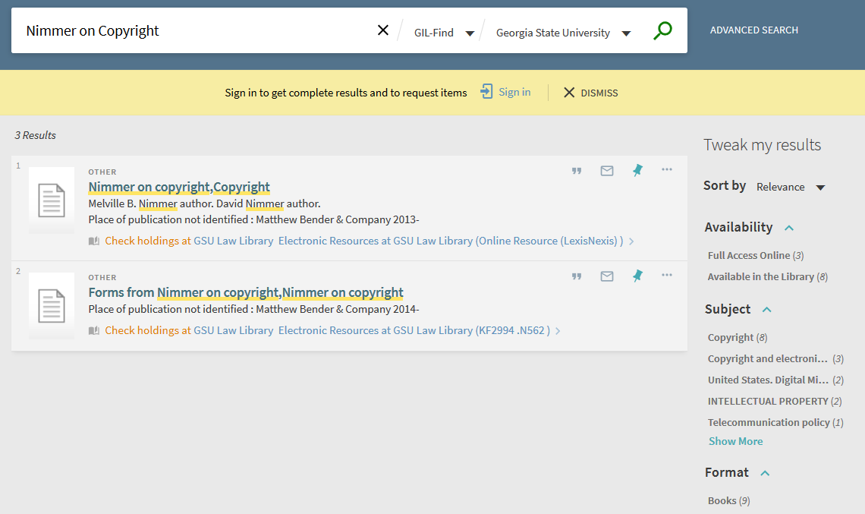
Task: Dismiss the sign-in banner
Action: [x=590, y=93]
